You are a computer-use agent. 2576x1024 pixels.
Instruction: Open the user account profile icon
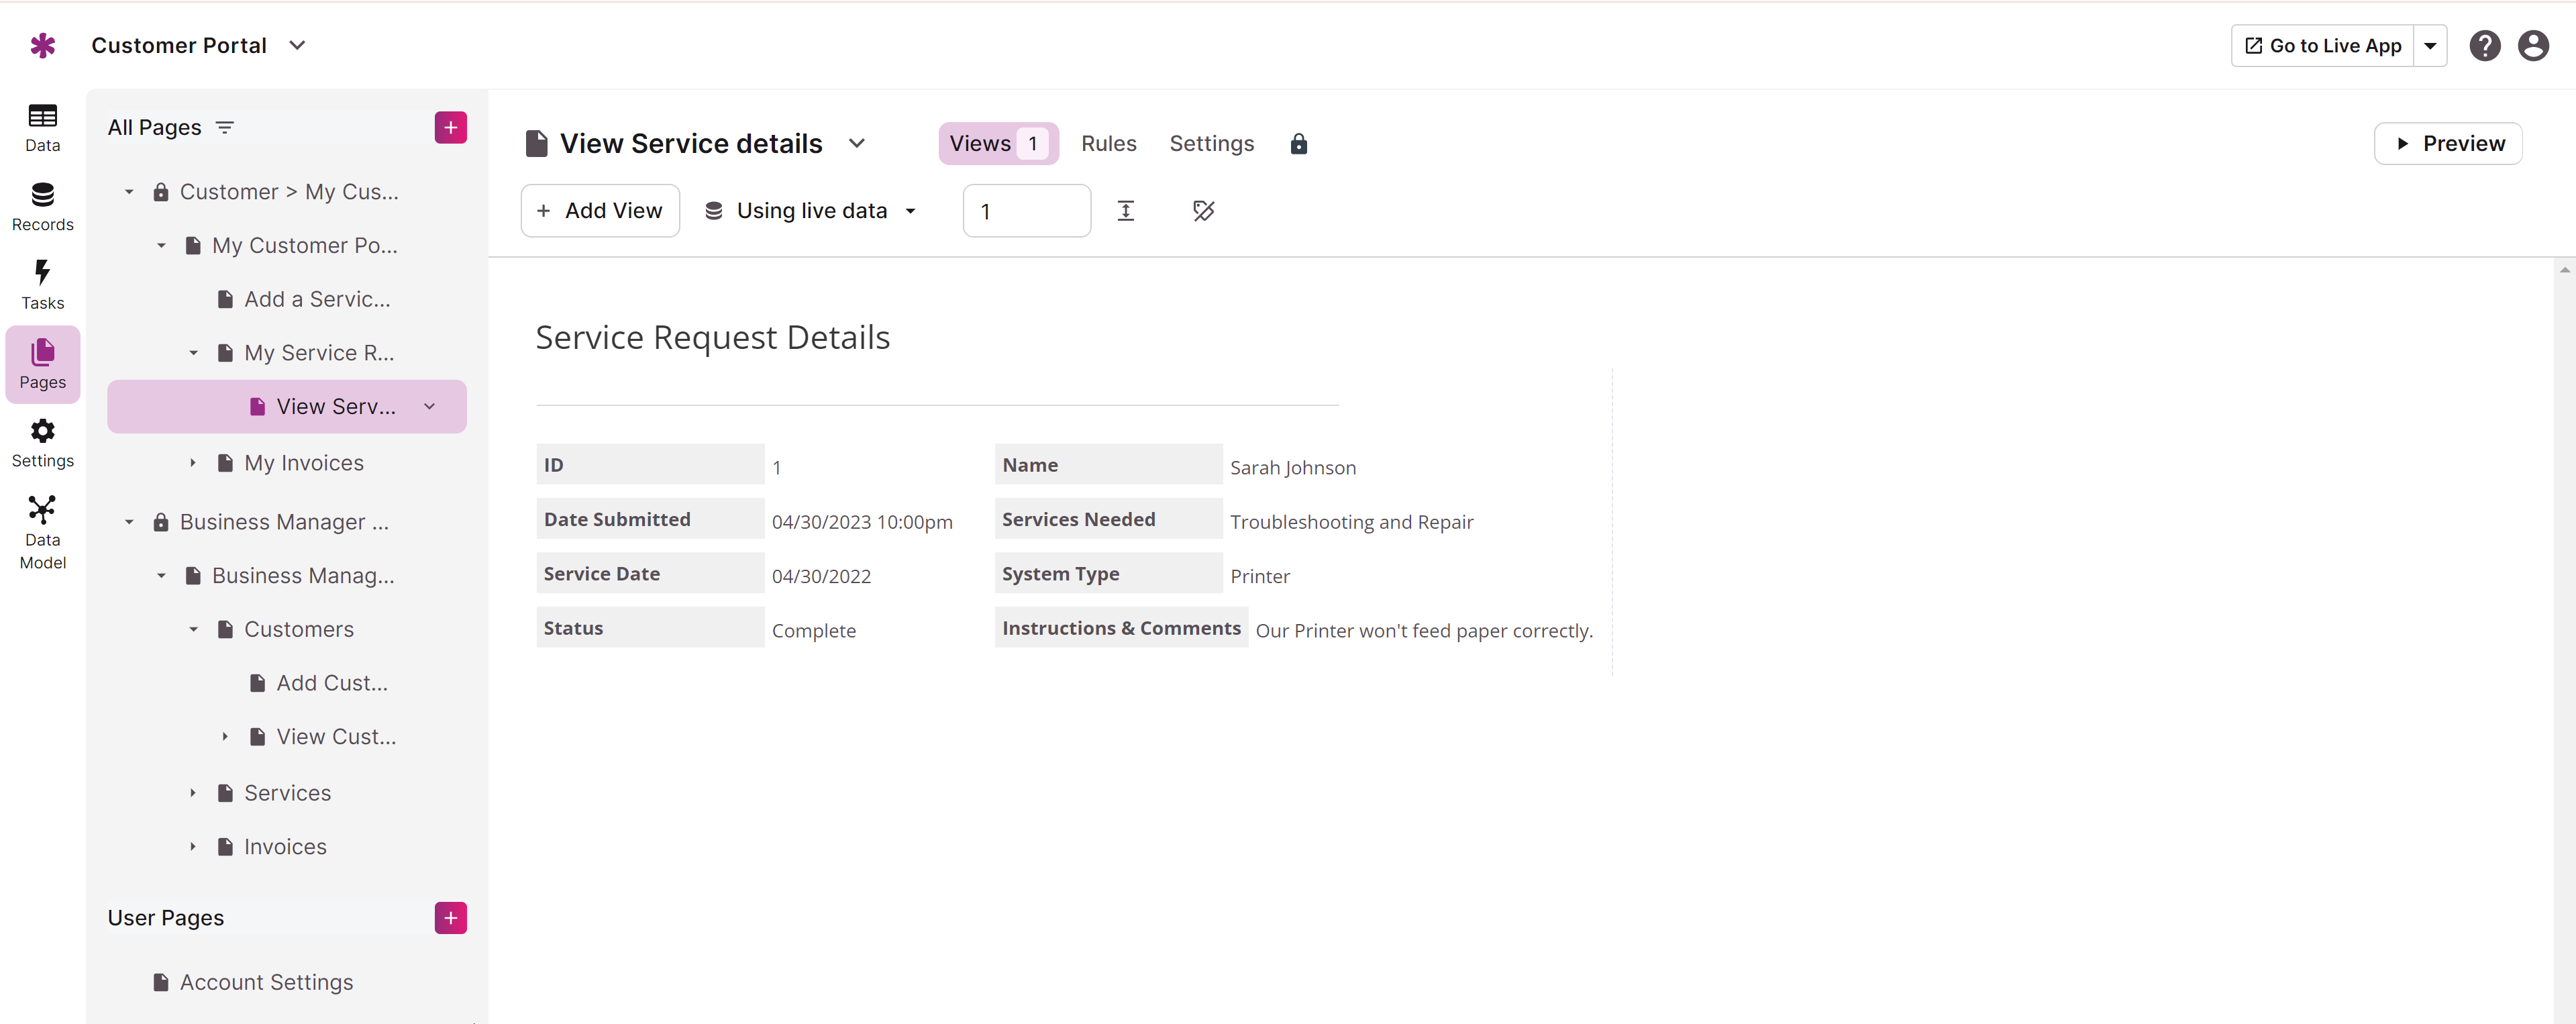(2532, 46)
